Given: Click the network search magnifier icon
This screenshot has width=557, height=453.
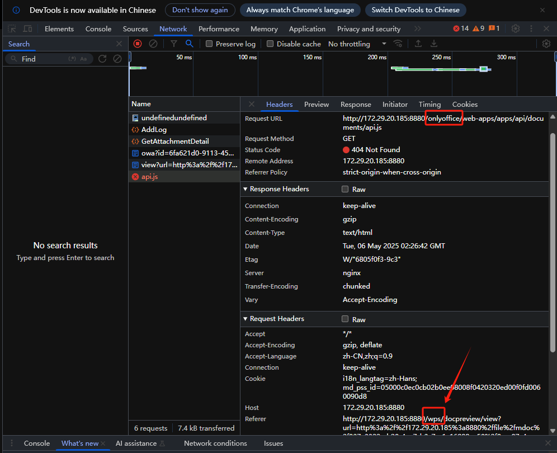Looking at the screenshot, I should (190, 44).
